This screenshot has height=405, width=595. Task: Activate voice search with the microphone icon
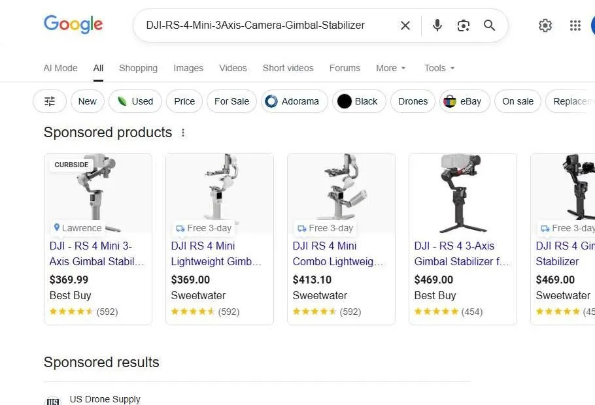click(x=437, y=25)
